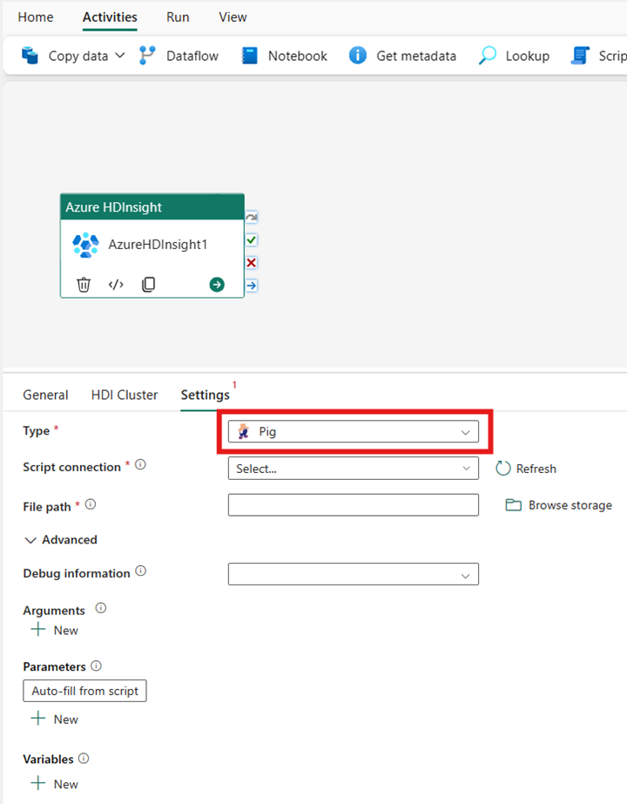The width and height of the screenshot is (627, 804).
Task: Open the Script connection Select dropdown
Action: (x=354, y=469)
